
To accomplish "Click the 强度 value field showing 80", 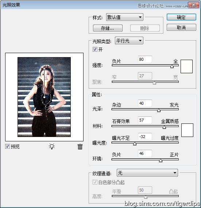I will (145, 59).
